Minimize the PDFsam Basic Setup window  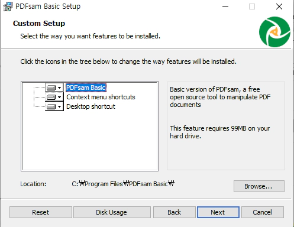click(x=225, y=7)
